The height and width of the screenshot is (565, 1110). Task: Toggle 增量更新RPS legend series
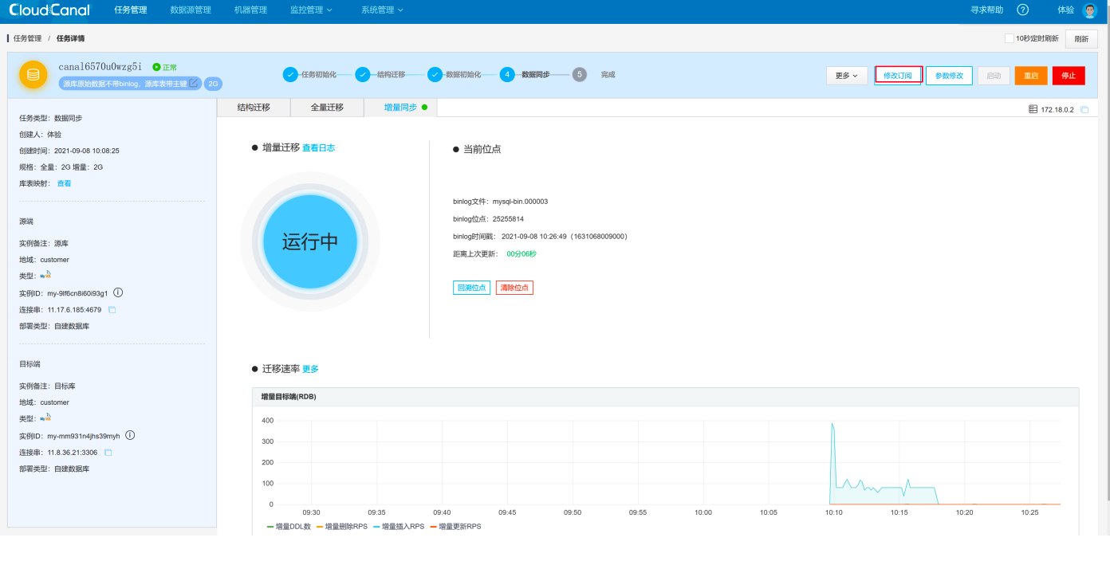click(455, 527)
